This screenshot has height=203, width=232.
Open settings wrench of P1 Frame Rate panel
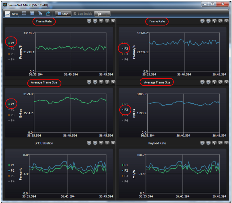101,21
